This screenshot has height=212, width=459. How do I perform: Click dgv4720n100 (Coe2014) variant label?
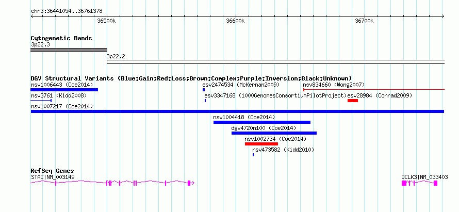[x=264, y=128]
